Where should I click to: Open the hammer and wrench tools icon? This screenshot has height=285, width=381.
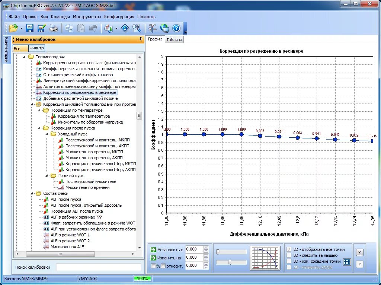pos(152,28)
